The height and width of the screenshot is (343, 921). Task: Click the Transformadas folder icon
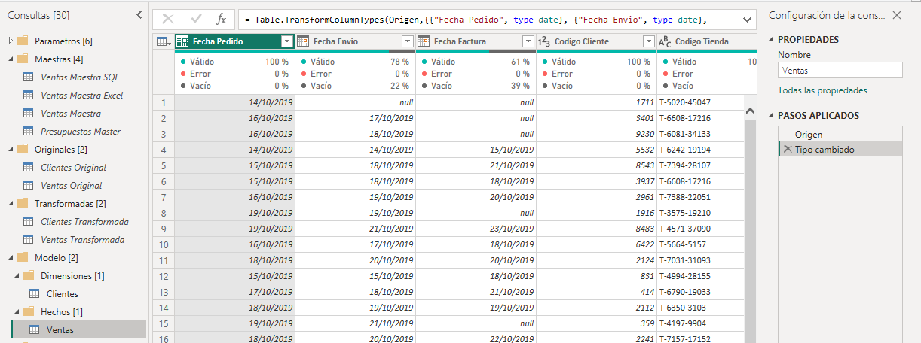point(23,203)
